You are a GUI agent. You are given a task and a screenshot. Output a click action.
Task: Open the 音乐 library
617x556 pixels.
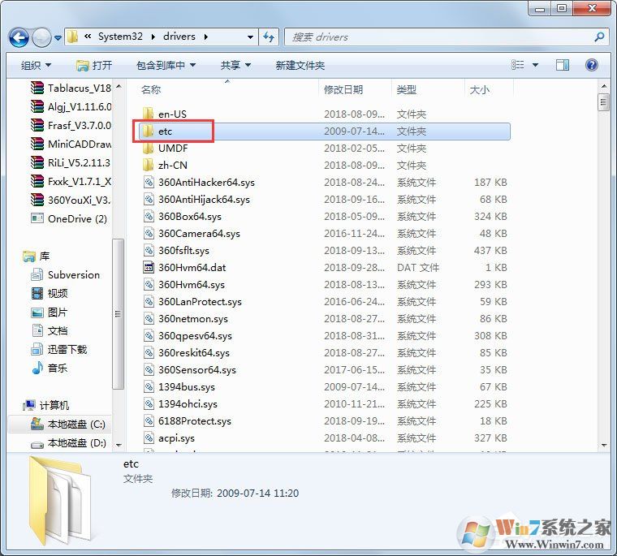50,368
